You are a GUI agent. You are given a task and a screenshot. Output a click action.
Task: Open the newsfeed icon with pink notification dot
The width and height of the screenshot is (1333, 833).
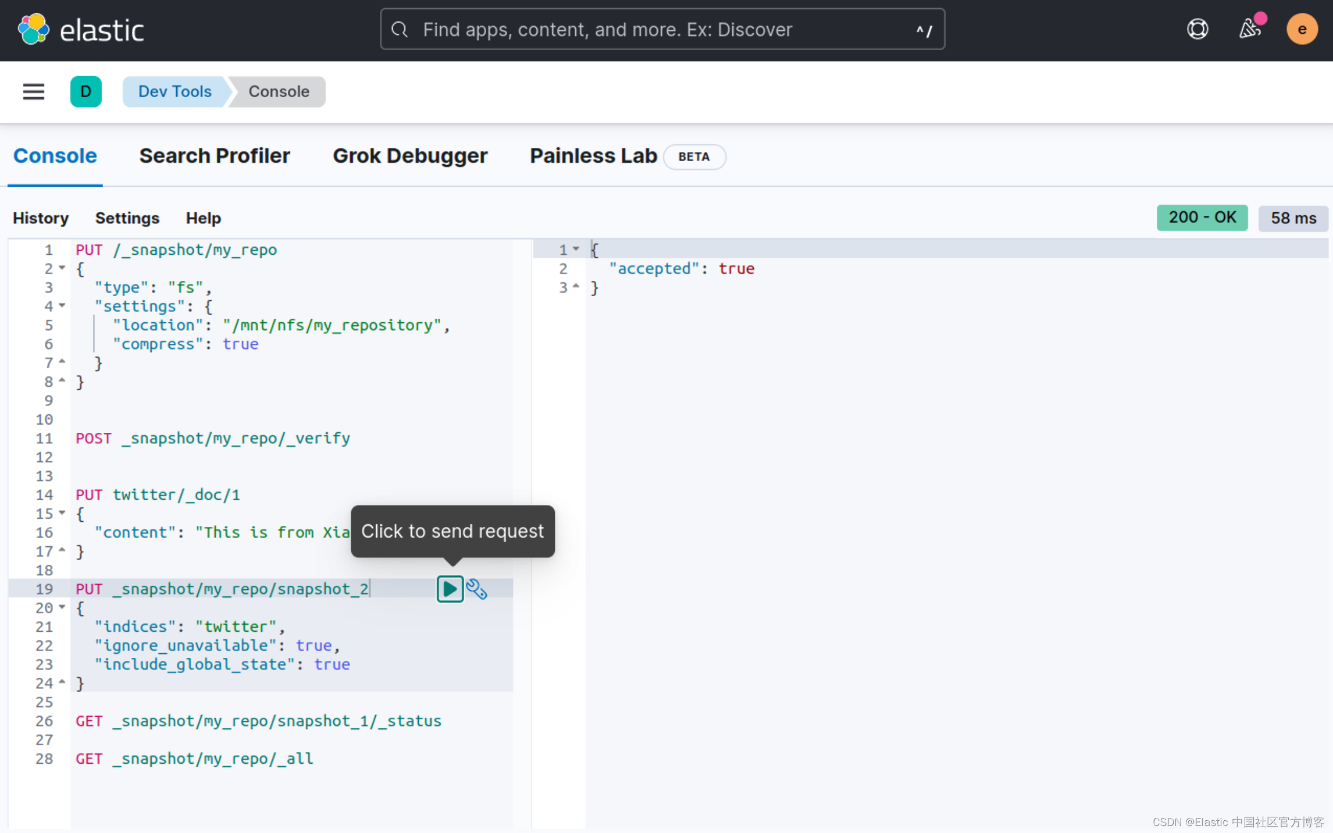1249,29
